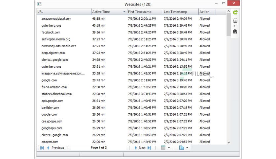Open dropdown next to export icon
Screen dimensions: 276x159
[x=187, y=148]
